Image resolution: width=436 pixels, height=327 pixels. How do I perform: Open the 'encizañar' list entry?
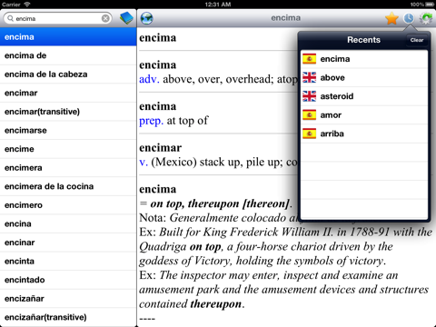click(68, 299)
